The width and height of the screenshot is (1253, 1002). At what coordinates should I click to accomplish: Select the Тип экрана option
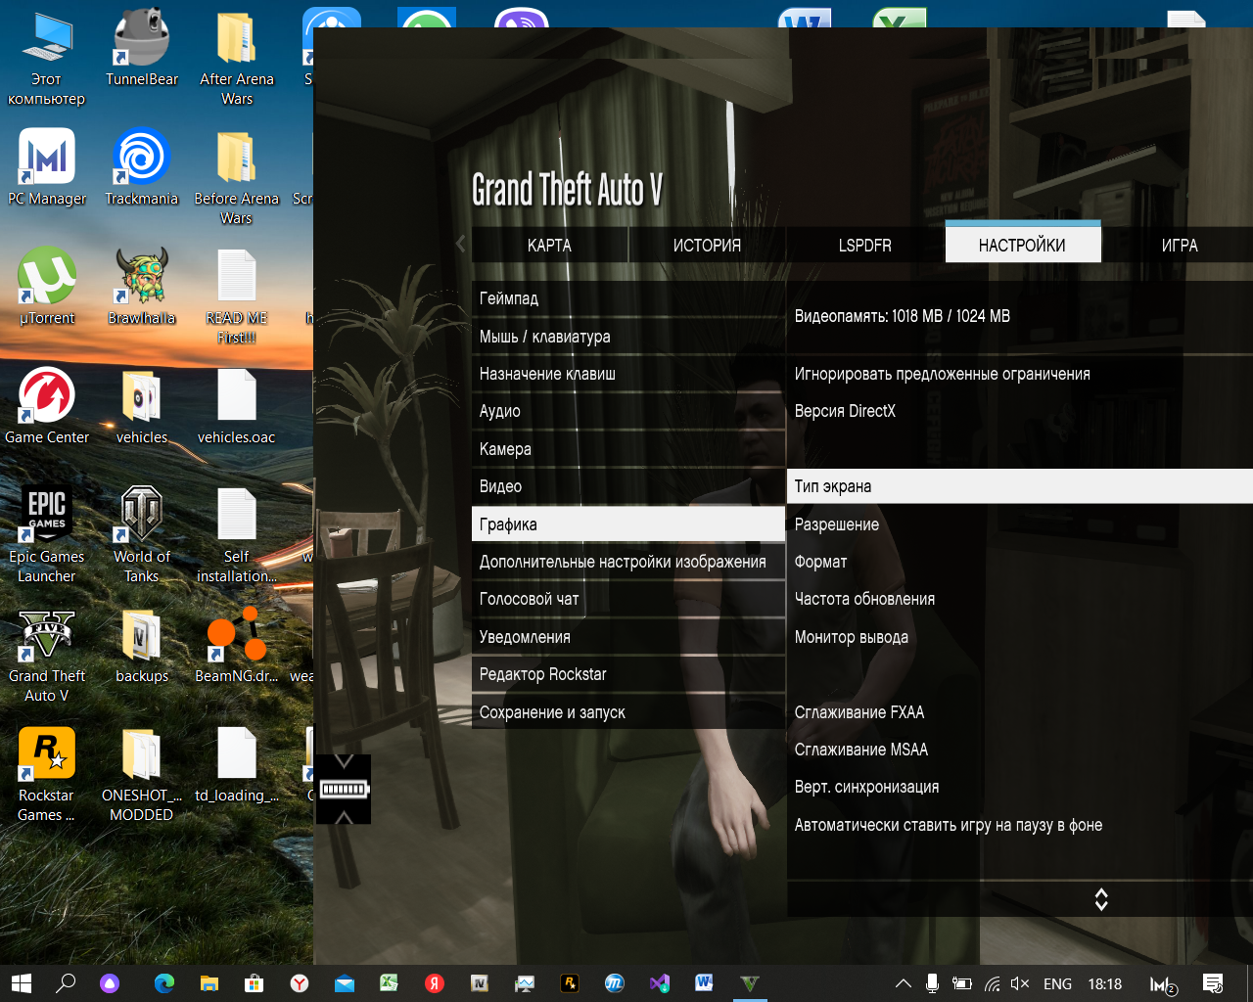(1020, 486)
